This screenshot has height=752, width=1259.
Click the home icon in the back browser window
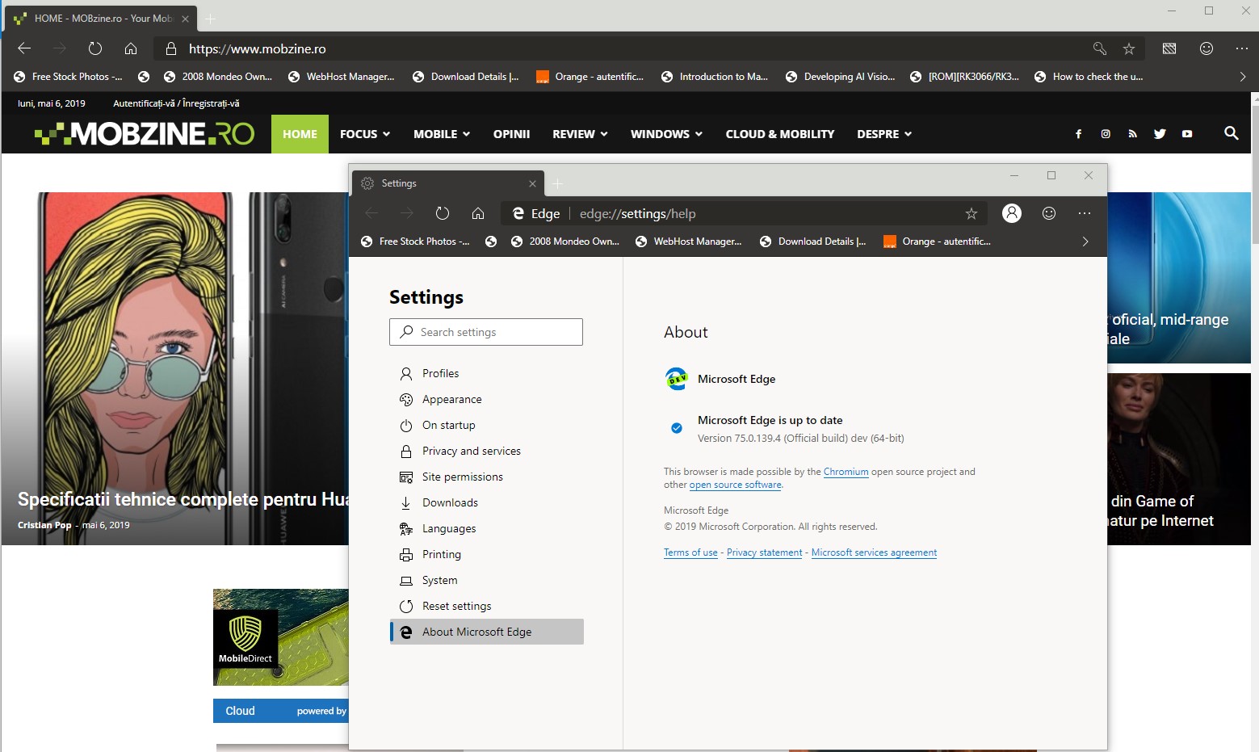click(x=131, y=48)
